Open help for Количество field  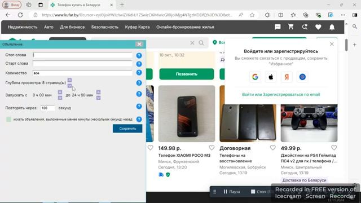[139, 73]
